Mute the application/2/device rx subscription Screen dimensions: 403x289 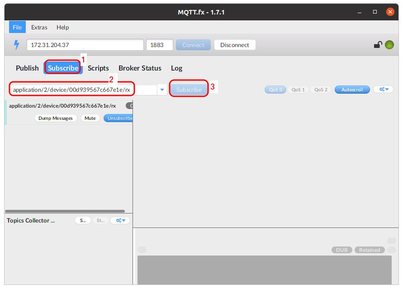pos(90,118)
